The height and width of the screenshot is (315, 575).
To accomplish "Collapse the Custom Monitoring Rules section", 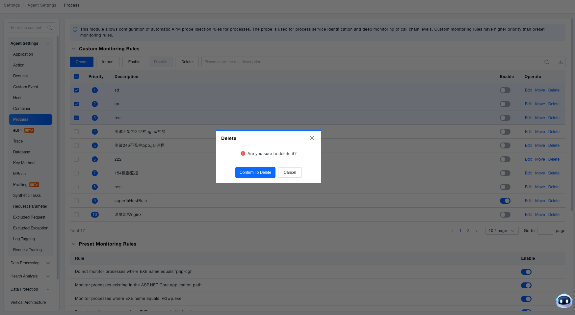I will click(74, 49).
